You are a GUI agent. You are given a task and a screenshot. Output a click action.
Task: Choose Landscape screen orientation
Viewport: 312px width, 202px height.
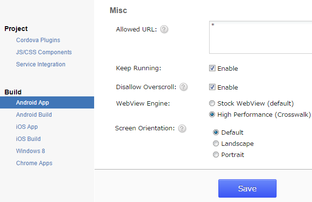[216, 143]
